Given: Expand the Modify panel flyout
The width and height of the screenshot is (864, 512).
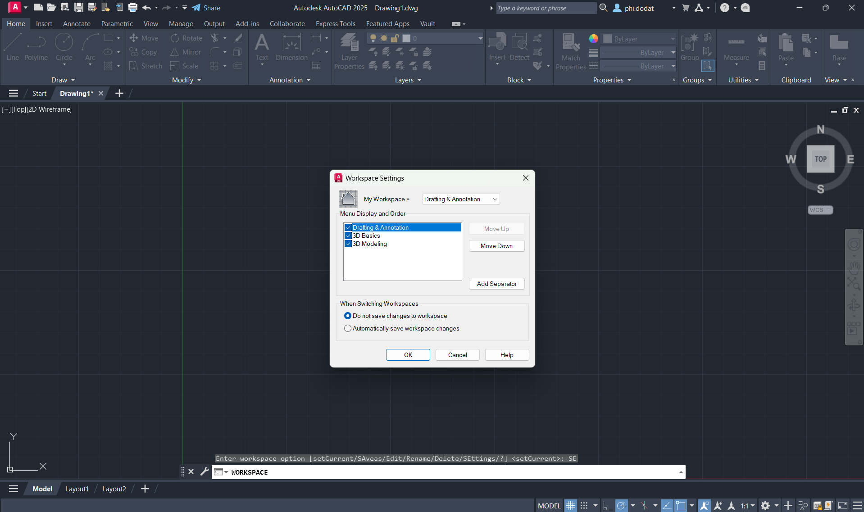Looking at the screenshot, I should click(186, 80).
